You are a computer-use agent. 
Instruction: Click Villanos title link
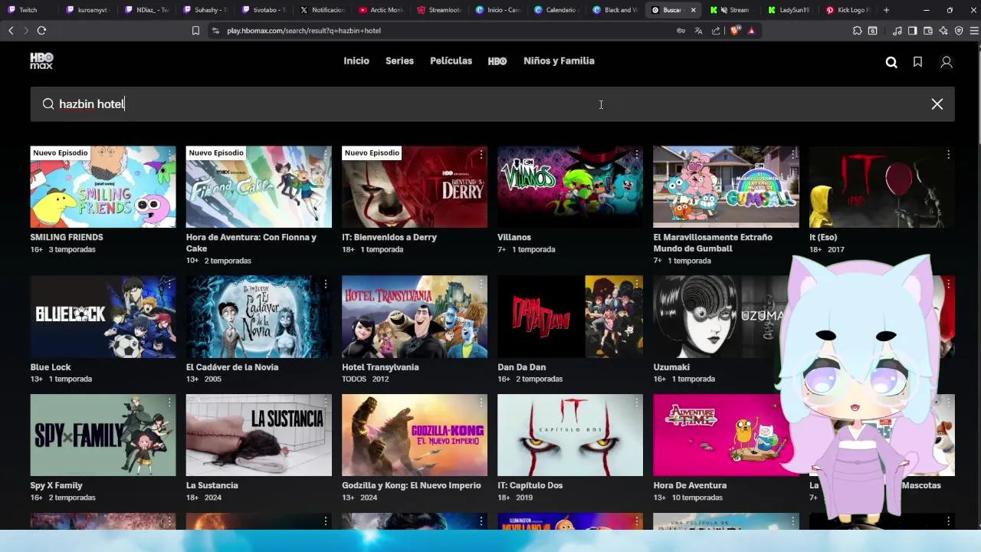click(x=514, y=238)
